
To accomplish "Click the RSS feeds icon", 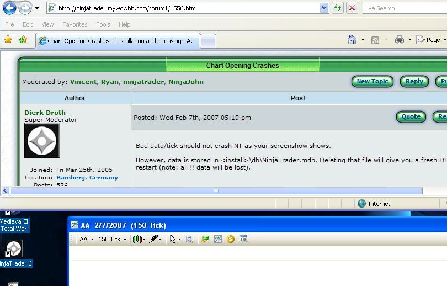I will 375,40.
